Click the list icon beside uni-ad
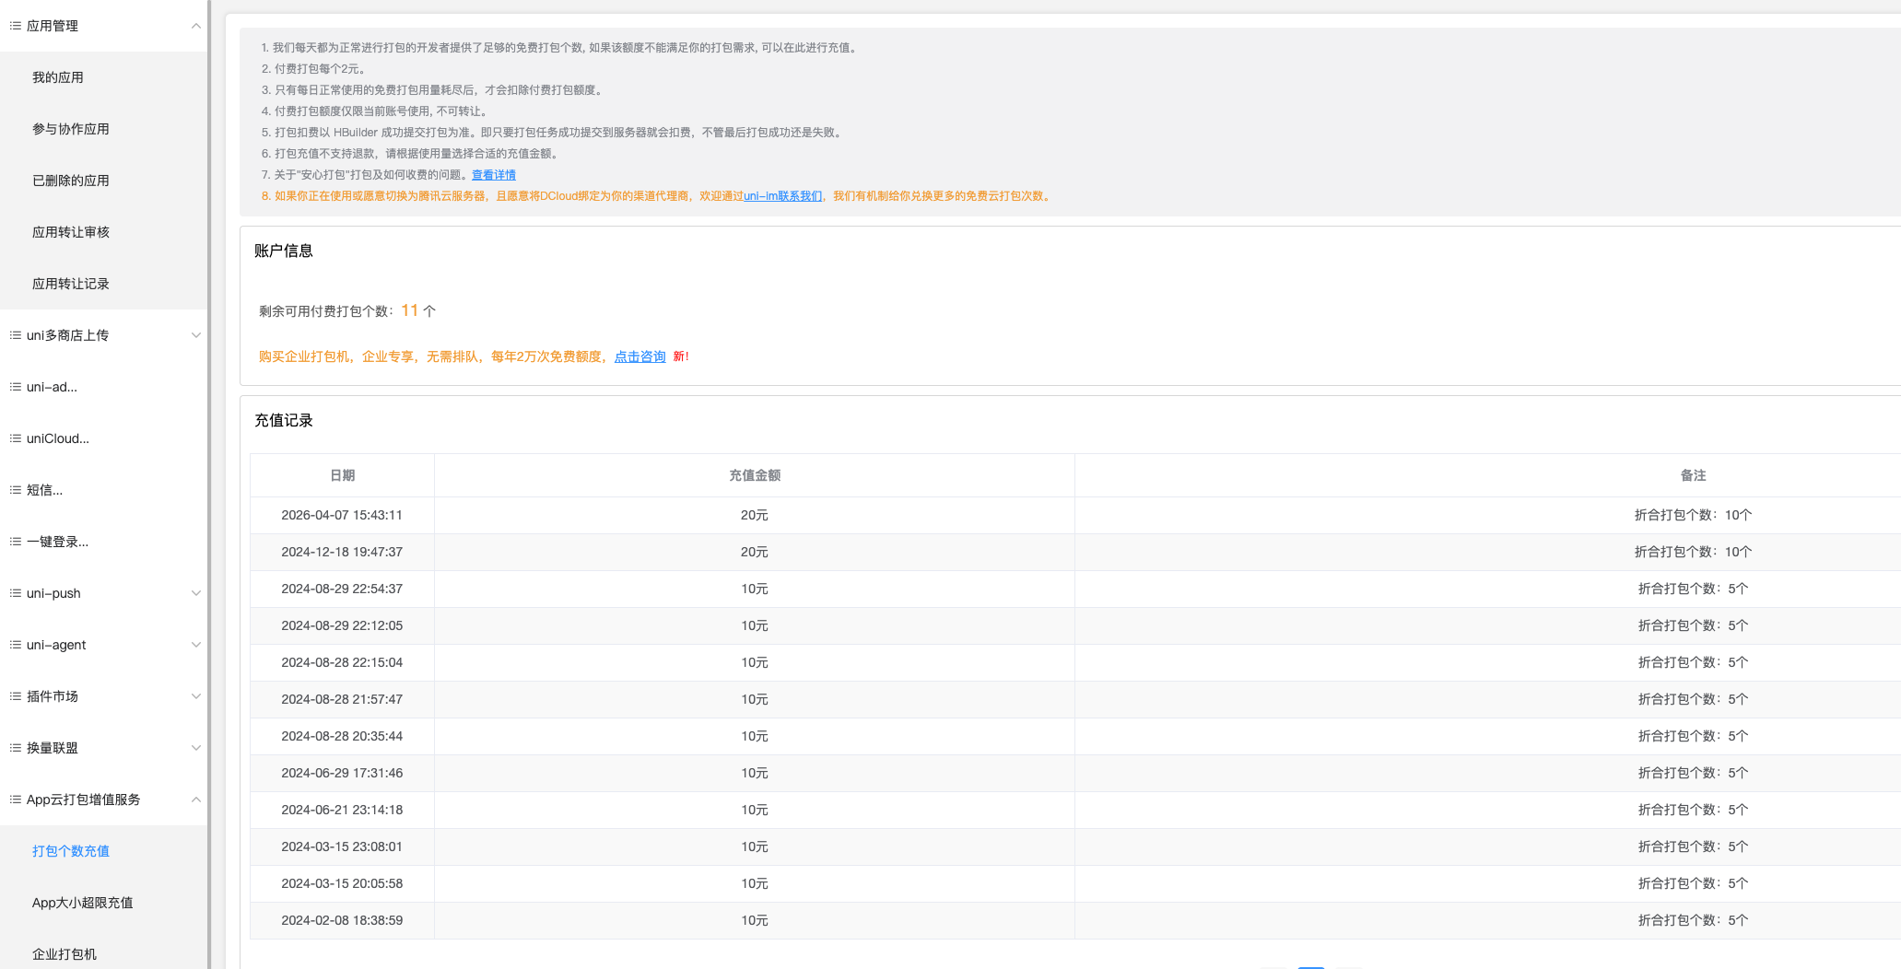This screenshot has width=1901, height=969. click(x=15, y=387)
